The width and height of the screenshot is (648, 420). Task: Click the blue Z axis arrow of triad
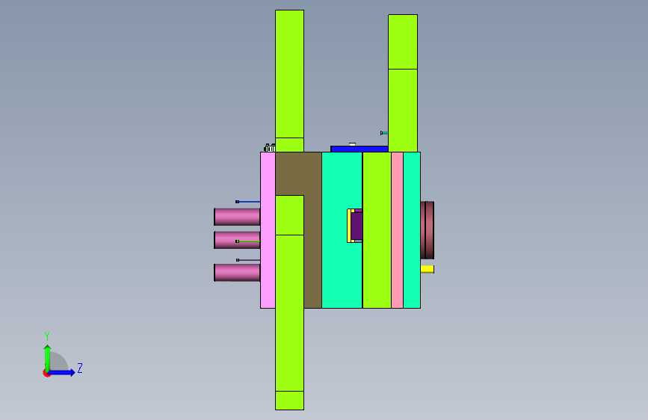pyautogui.click(x=62, y=372)
